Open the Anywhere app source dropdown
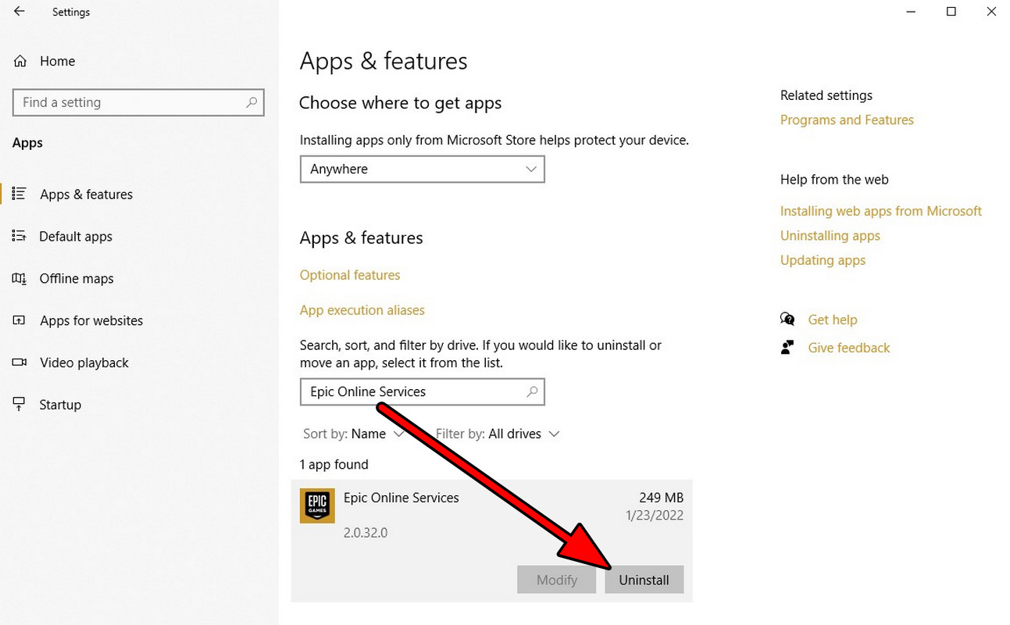1010x625 pixels. 422,169
